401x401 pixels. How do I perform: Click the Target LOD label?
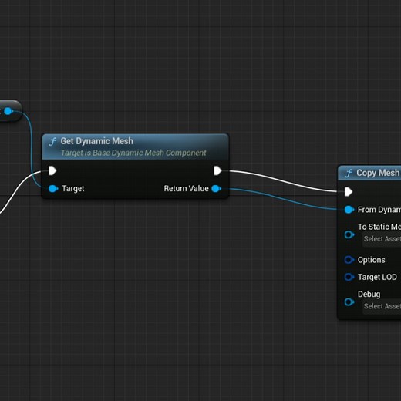[377, 277]
